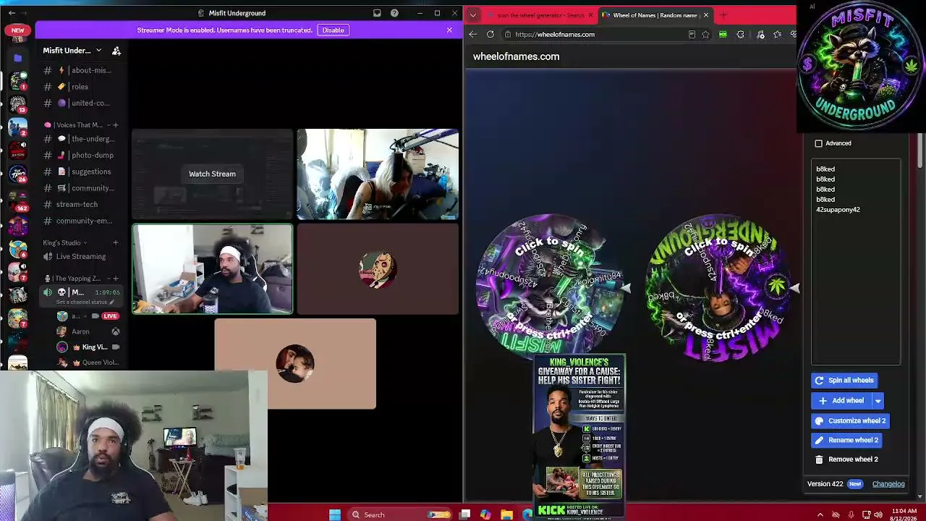
Task: Click the Windows Start button
Action: pyautogui.click(x=335, y=514)
